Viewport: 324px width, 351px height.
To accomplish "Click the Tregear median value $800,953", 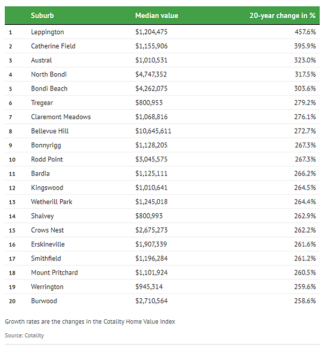I will (x=149, y=102).
